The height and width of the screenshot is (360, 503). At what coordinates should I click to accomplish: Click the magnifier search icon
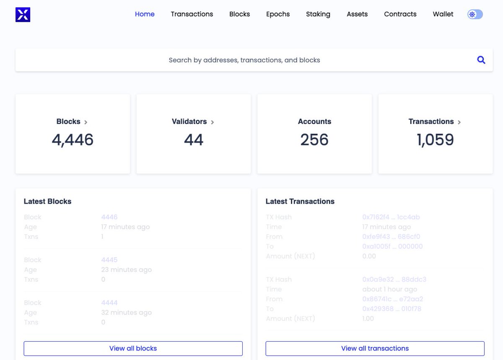point(481,60)
